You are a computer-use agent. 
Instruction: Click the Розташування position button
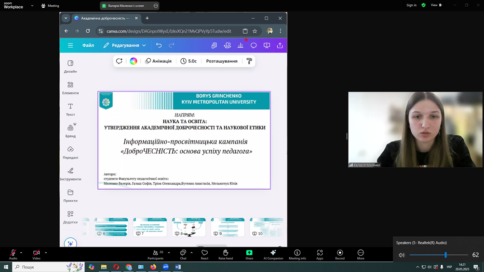222,61
